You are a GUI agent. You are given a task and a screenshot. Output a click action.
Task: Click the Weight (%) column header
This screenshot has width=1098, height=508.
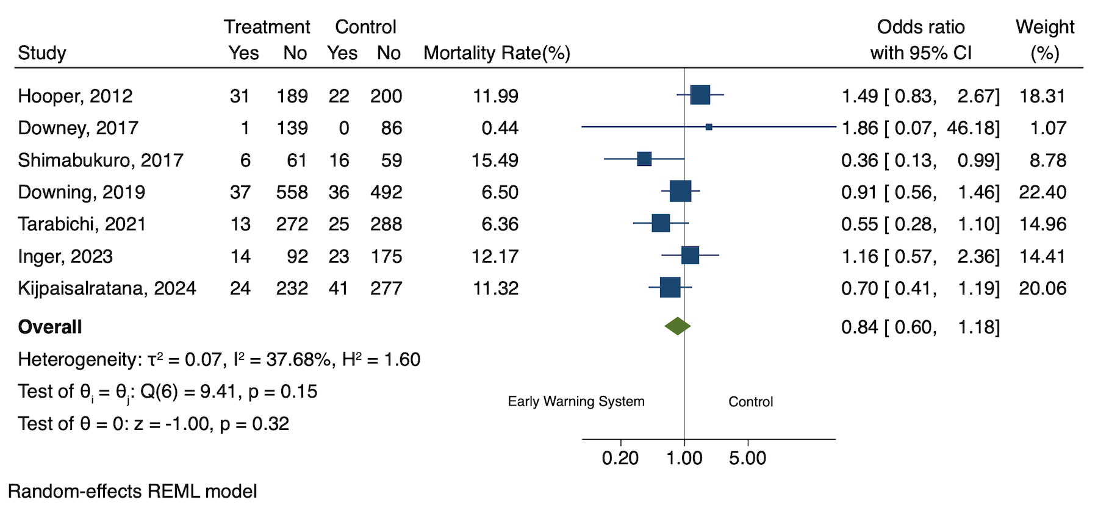(1044, 40)
